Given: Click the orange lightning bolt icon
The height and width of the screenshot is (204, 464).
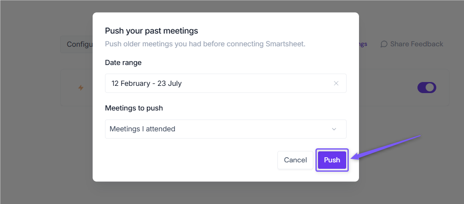Looking at the screenshot, I should (x=81, y=88).
